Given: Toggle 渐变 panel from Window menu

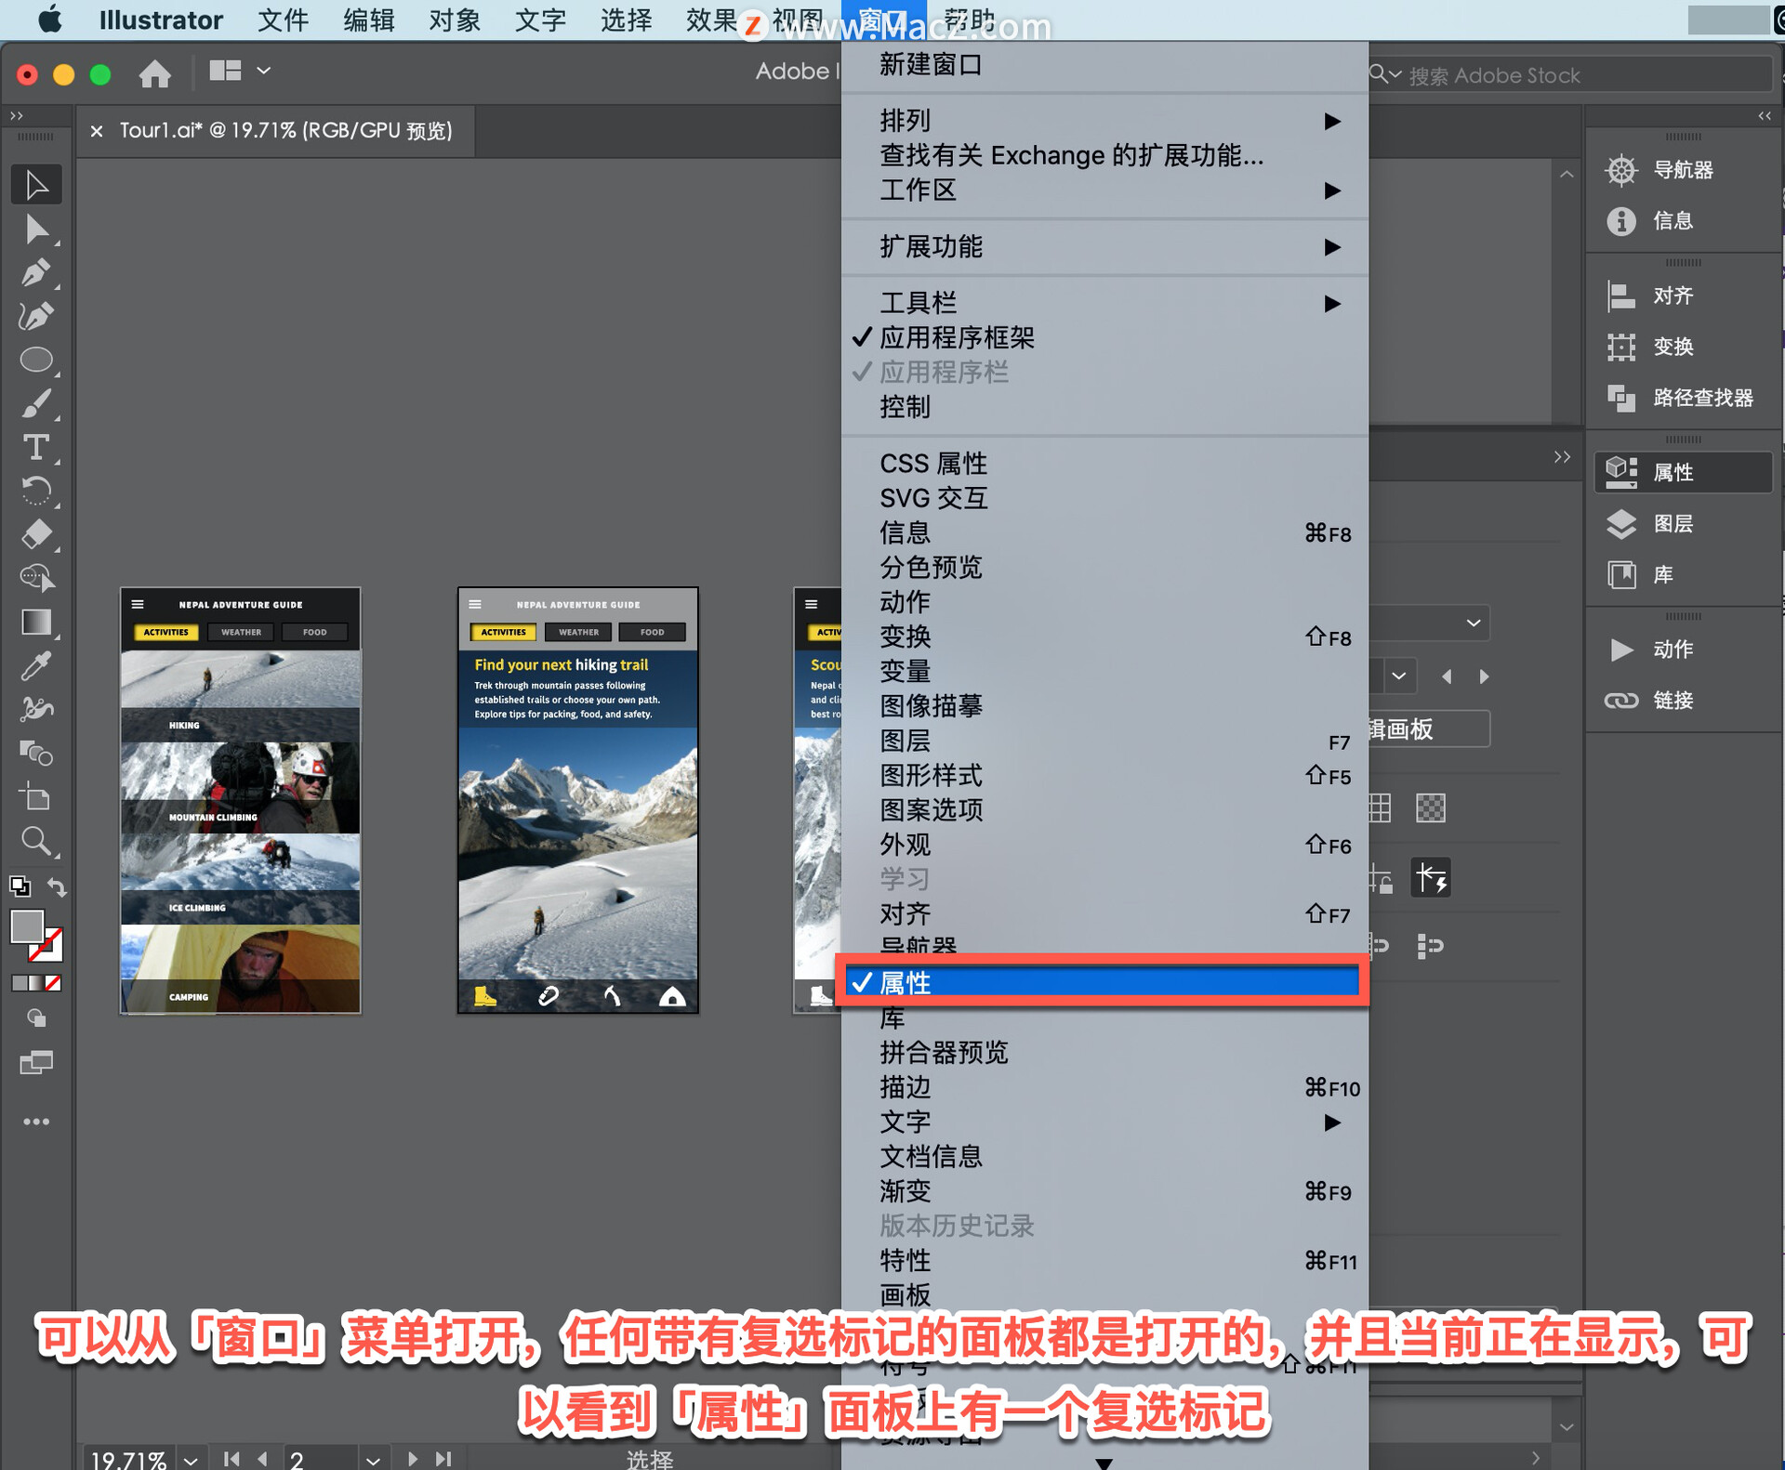Looking at the screenshot, I should (x=1103, y=1191).
